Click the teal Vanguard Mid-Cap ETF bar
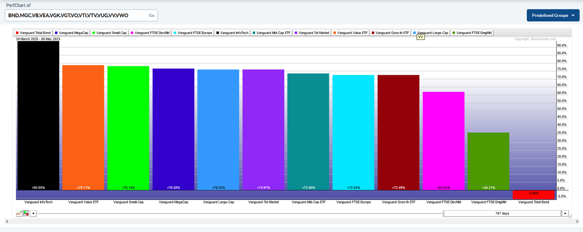The width and height of the screenshot is (583, 232). 308,132
